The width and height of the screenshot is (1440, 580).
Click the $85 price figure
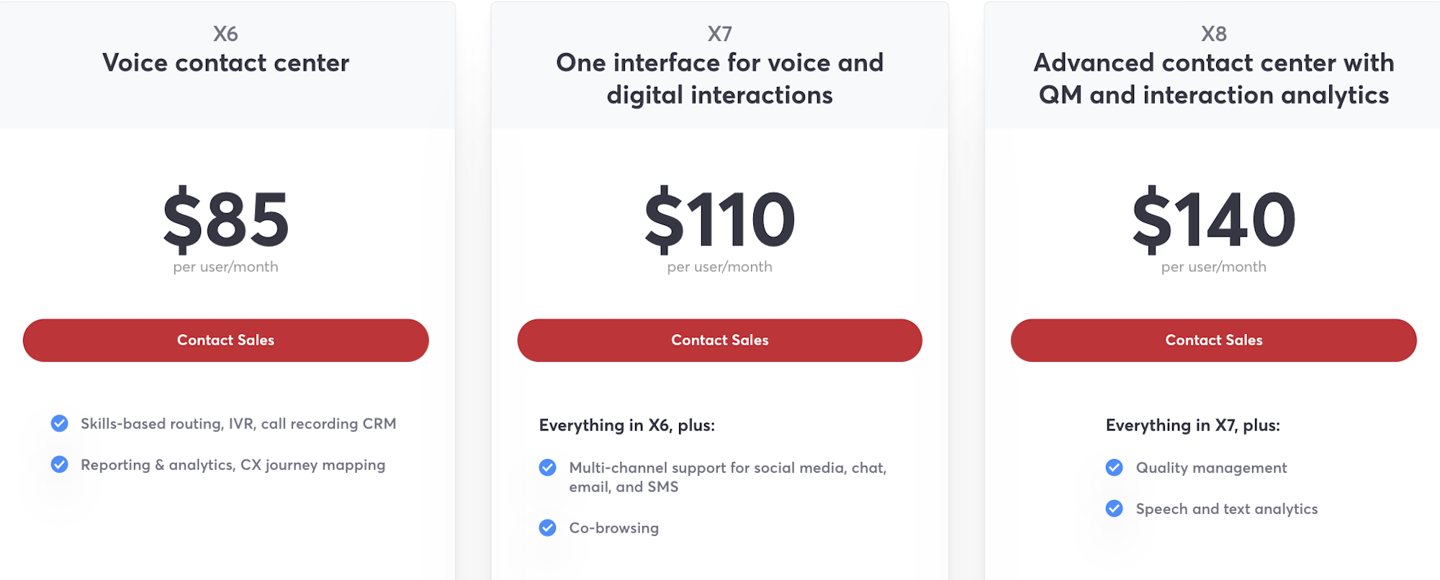pos(225,219)
